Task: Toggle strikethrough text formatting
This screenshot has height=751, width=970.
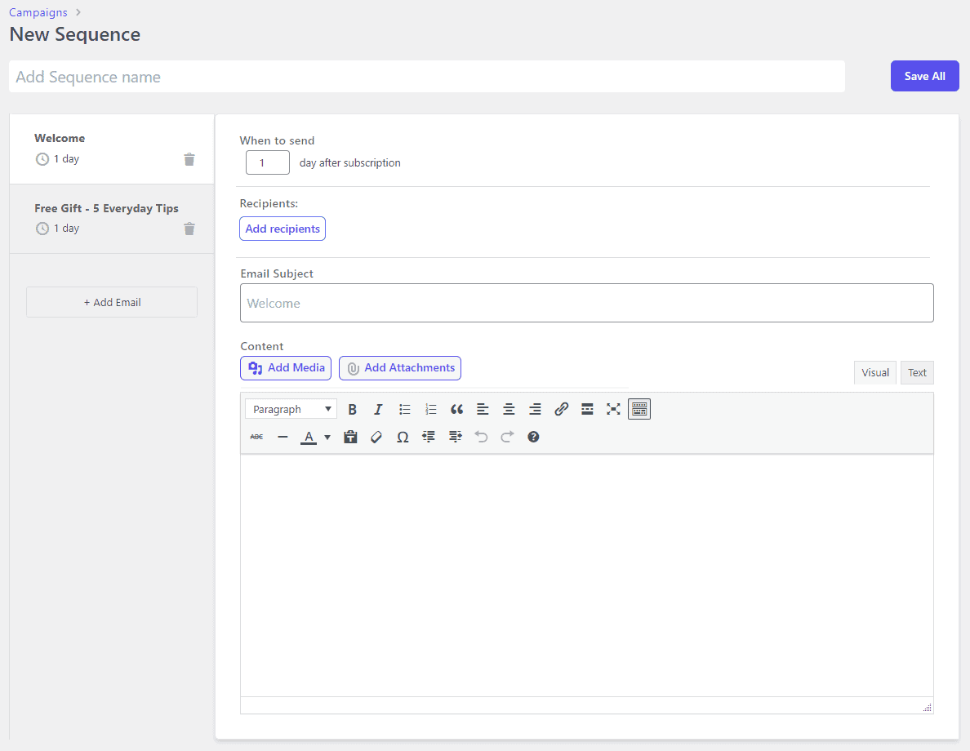Action: click(x=256, y=438)
